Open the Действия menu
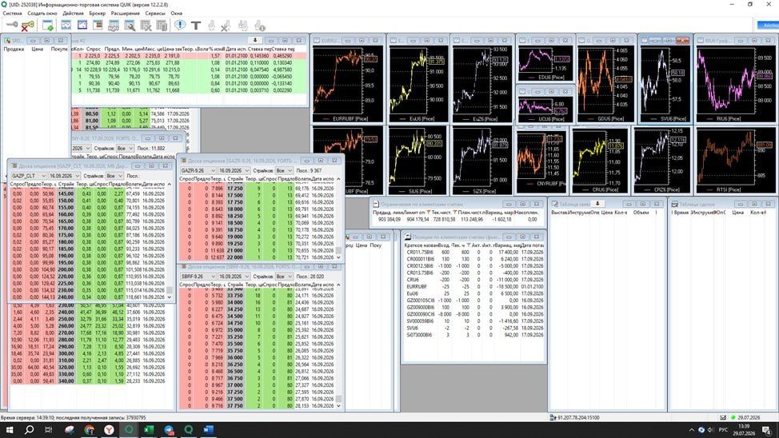779x438 pixels. coord(73,14)
